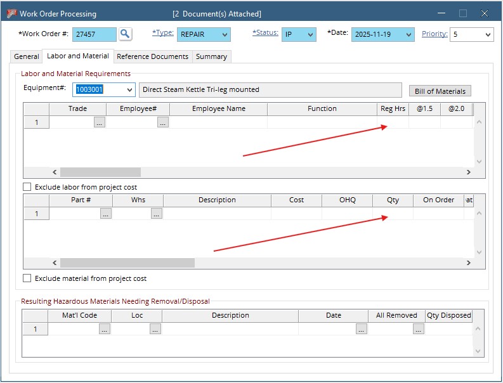Viewport: 503px width, 383px height.
Task: Switch to the Reference Documents tab
Action: pos(152,56)
